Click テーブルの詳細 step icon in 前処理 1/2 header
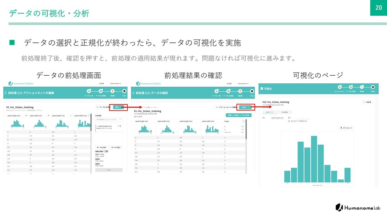The height and width of the screenshot is (218, 387). point(101,91)
